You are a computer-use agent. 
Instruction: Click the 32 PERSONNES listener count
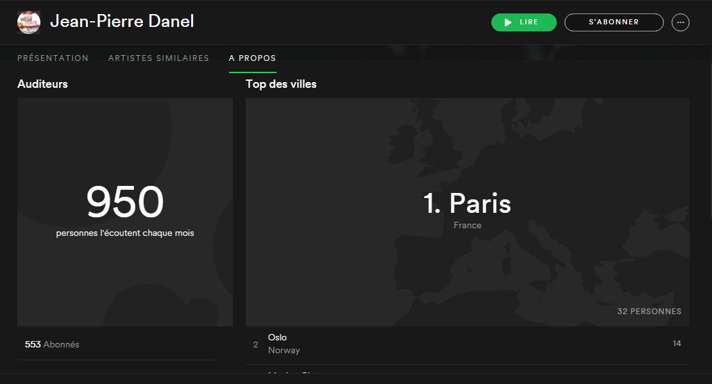click(648, 312)
